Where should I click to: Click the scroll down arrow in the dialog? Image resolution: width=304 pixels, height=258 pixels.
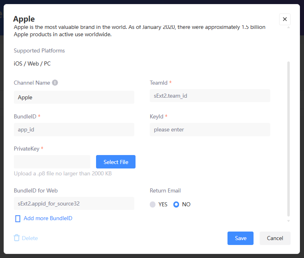pos(289,221)
